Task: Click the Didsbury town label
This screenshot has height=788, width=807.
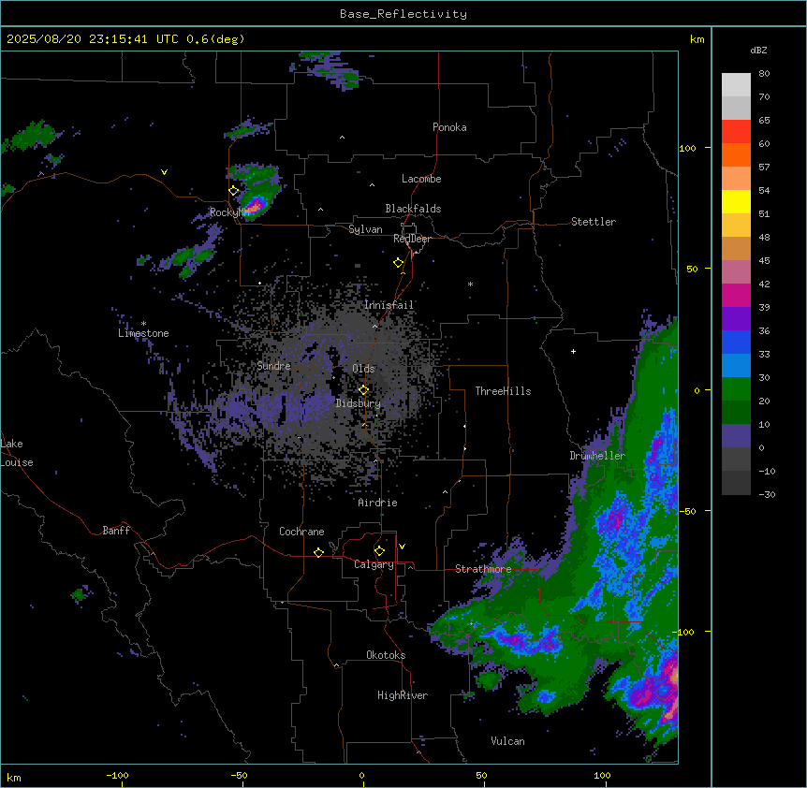Action: point(359,403)
